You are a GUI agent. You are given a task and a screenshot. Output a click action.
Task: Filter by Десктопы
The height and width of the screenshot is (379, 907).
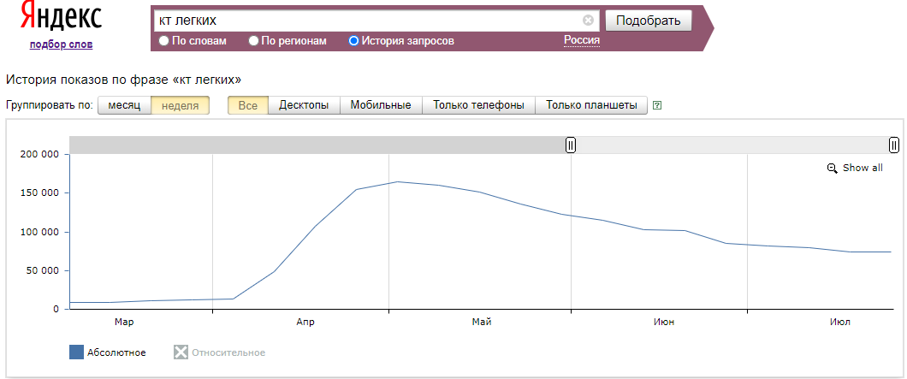304,105
